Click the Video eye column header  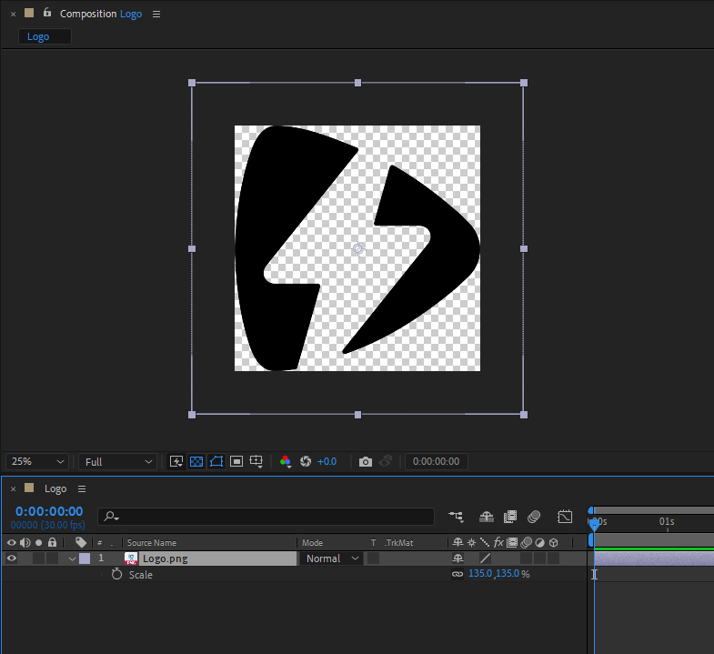(x=12, y=542)
